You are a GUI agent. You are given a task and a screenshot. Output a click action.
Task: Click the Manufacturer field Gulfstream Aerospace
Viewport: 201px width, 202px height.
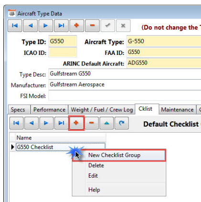click(x=125, y=85)
